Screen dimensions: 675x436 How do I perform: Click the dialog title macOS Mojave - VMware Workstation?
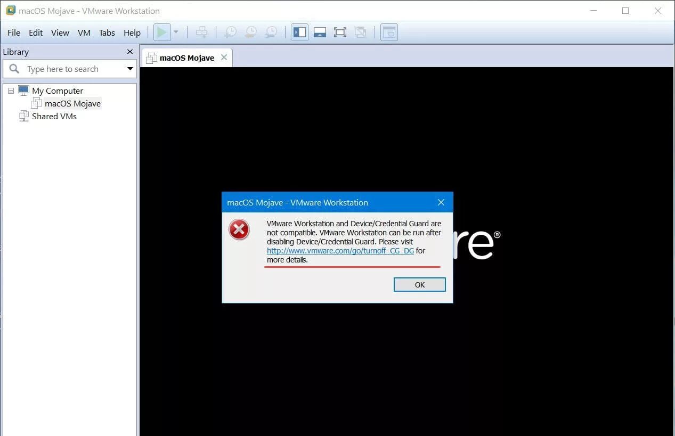(x=297, y=202)
